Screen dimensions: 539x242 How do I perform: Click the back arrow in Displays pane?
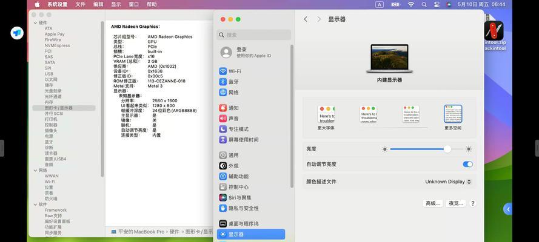tap(306, 19)
